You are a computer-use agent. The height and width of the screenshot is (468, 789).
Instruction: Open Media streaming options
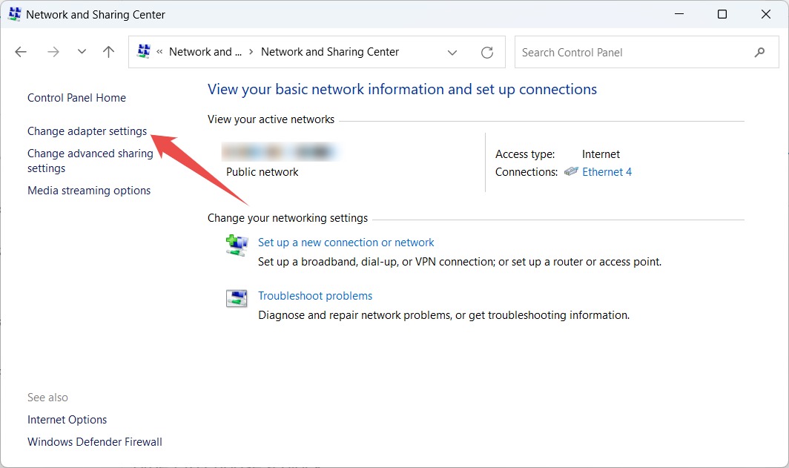tap(89, 190)
